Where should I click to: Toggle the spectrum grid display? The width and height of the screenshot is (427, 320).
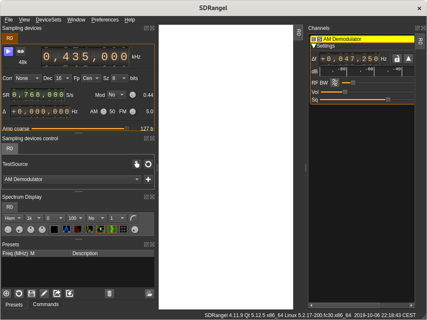(x=123, y=229)
